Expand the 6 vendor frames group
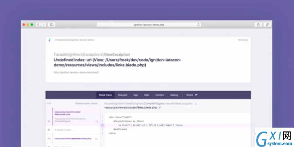 pyautogui.click(x=73, y=130)
